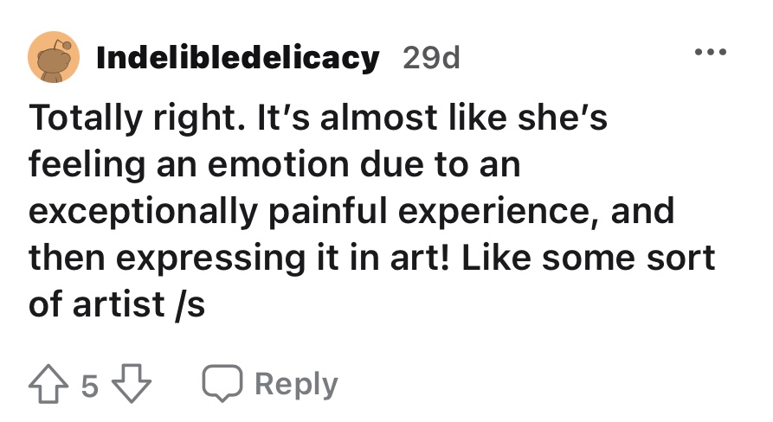Click the 29d timestamp
Screen dimensions: 773x422
432,59
